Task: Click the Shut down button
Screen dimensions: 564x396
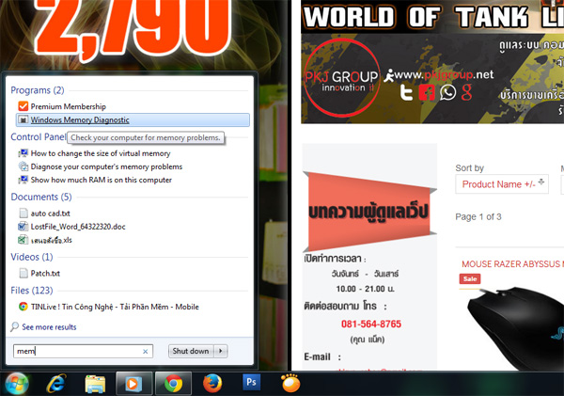Action: pyautogui.click(x=191, y=351)
